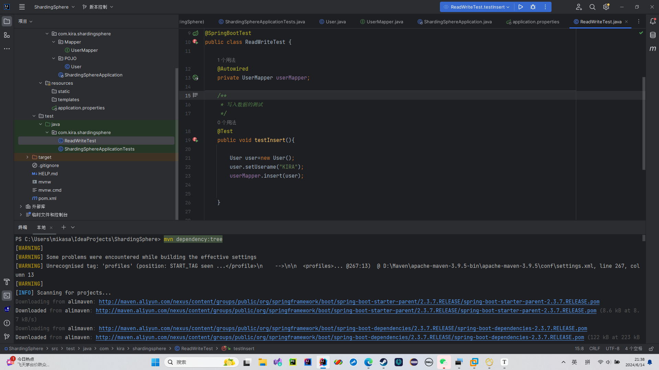Open the Problems tool window icon
This screenshot has height=370, width=659.
coord(7,323)
